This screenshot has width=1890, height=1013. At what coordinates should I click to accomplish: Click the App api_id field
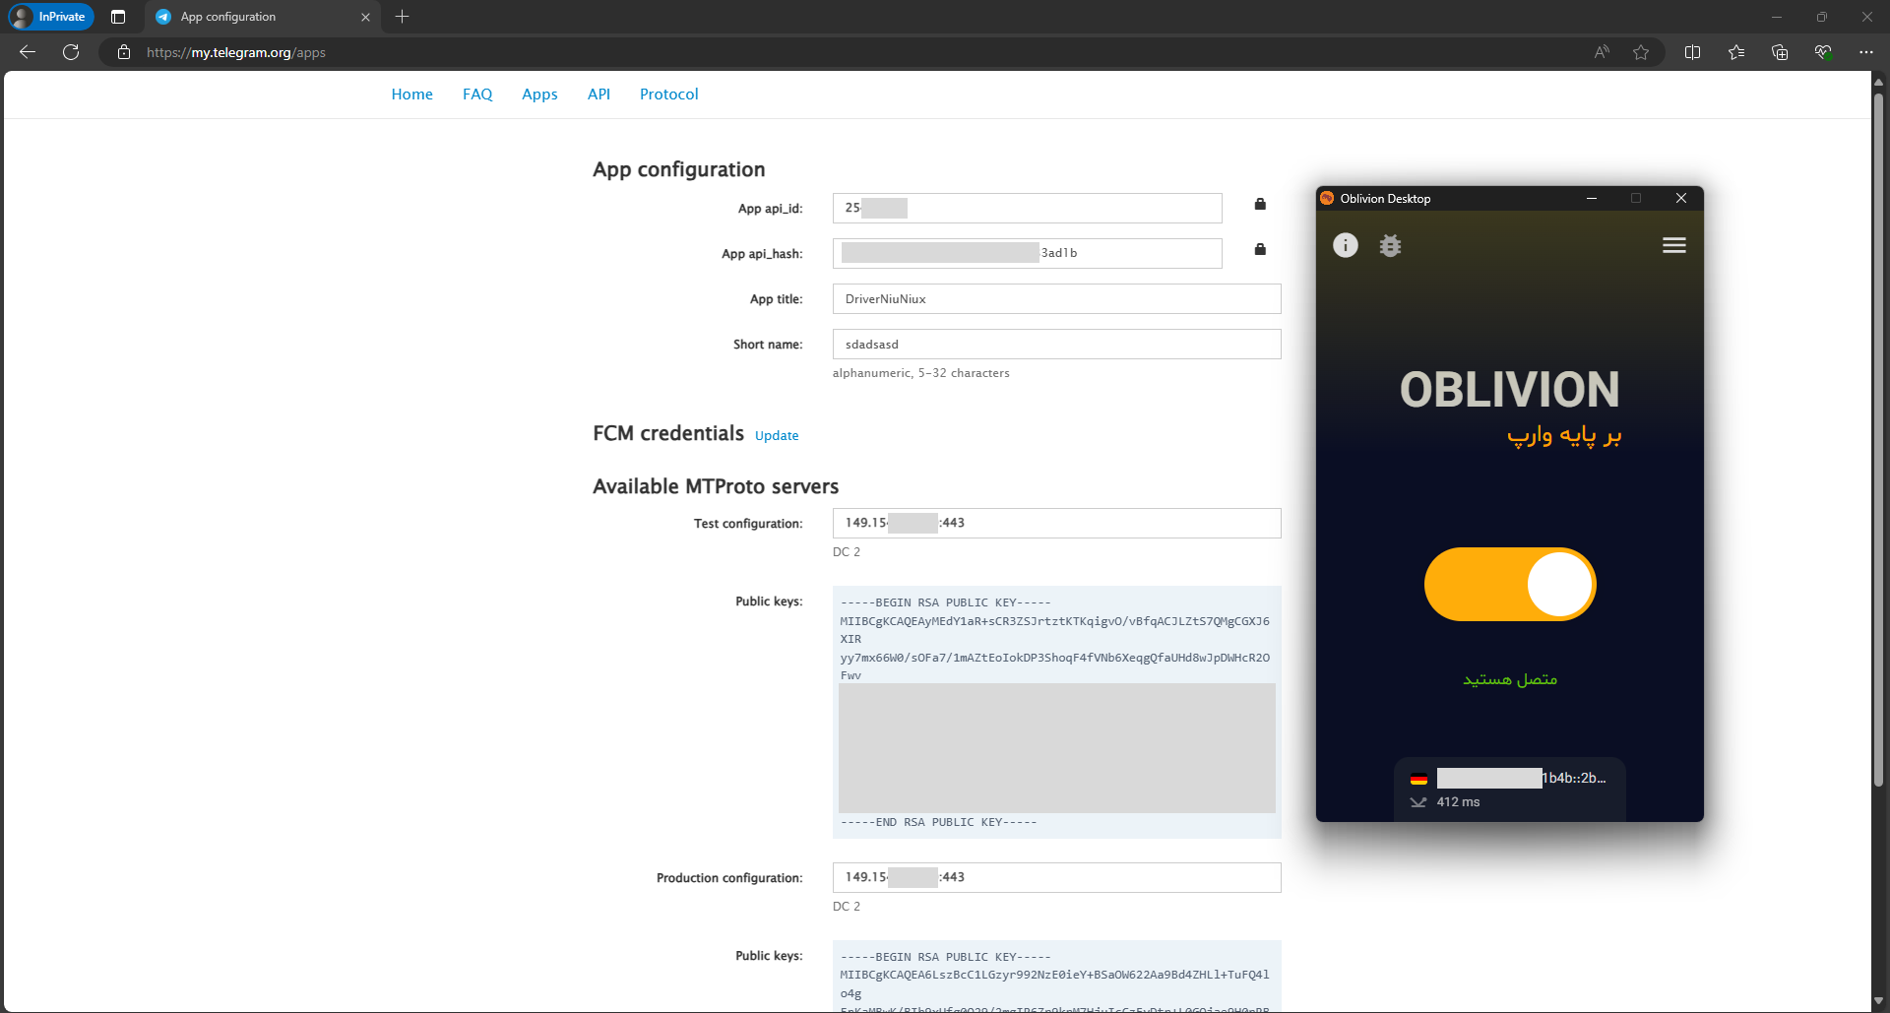1027,208
